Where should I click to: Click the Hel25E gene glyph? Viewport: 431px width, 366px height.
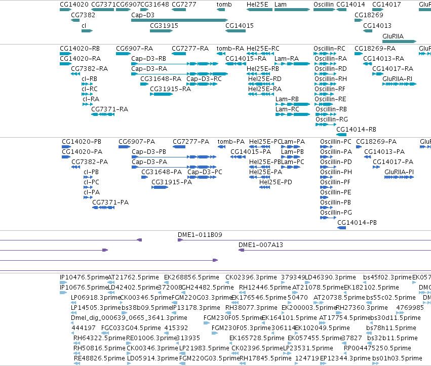click(259, 10)
